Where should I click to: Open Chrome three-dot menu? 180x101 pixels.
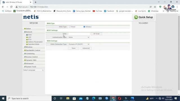[177, 7]
